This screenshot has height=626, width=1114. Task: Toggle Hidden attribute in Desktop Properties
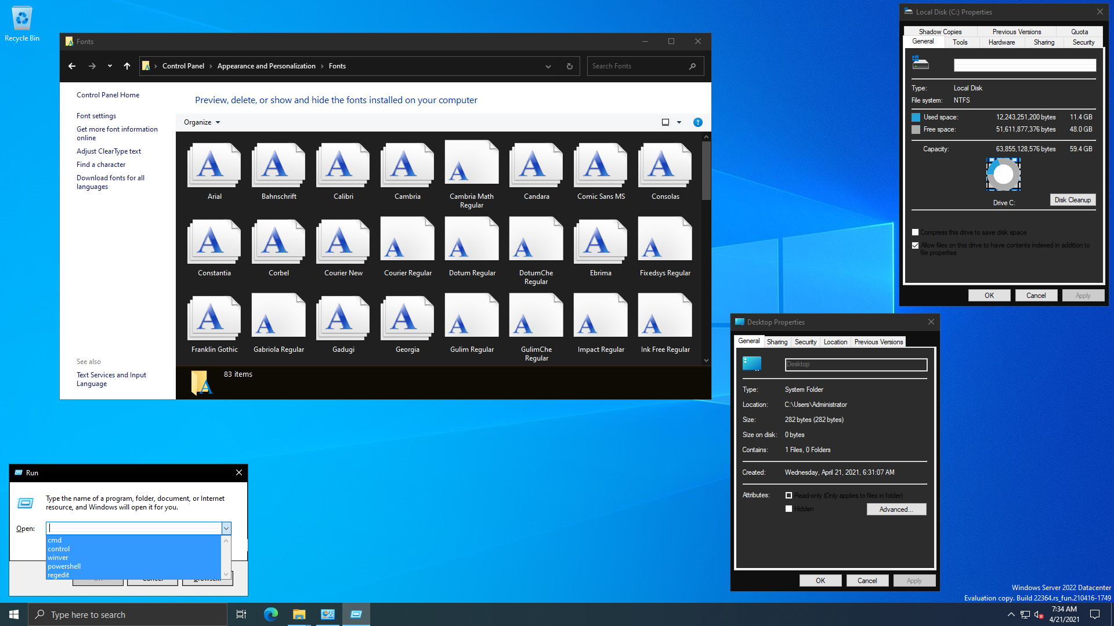(789, 509)
